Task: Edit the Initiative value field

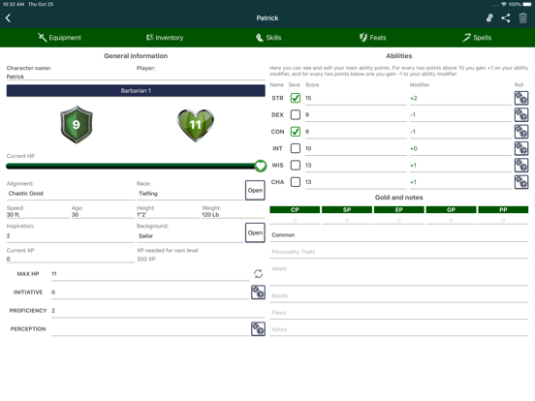Action: click(x=150, y=293)
